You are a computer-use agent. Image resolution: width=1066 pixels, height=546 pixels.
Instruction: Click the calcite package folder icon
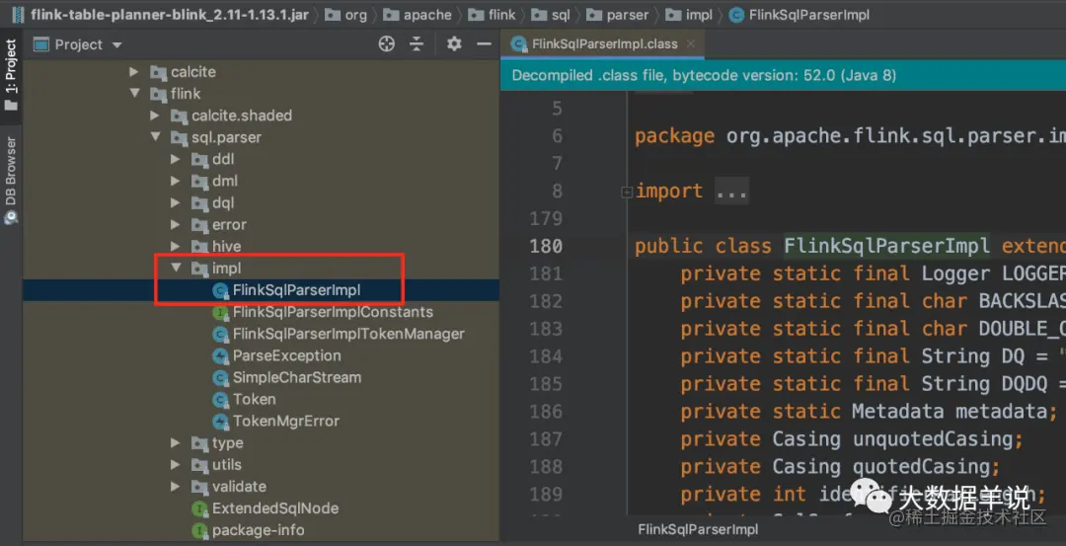(158, 72)
